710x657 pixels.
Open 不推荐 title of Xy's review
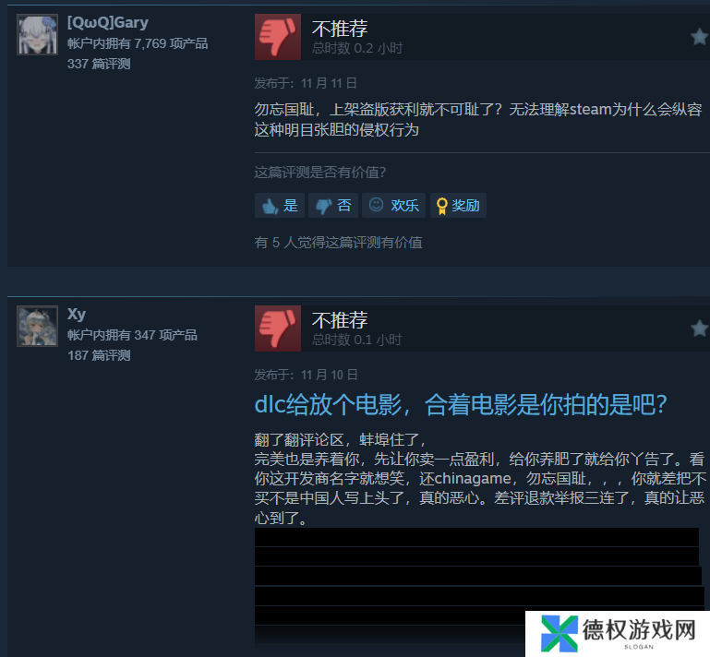tap(340, 320)
